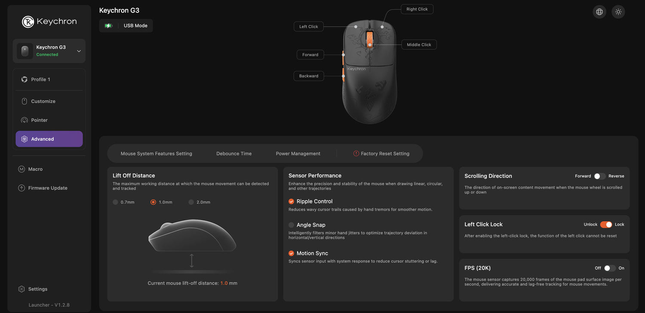Click the Middle Click button label
The height and width of the screenshot is (313, 645).
419,45
